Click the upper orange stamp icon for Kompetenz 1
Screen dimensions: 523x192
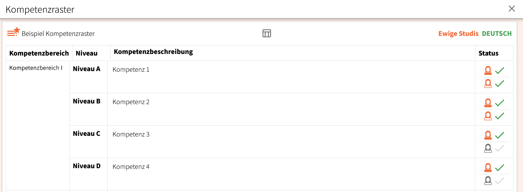[488, 70]
